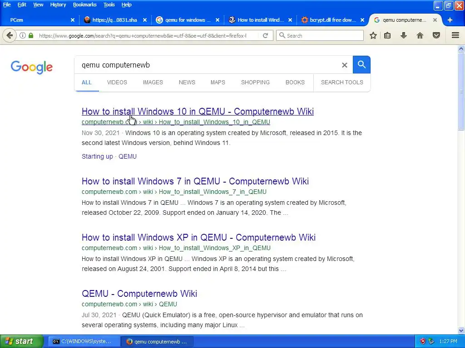Select the IMAGES search filter

point(153,82)
